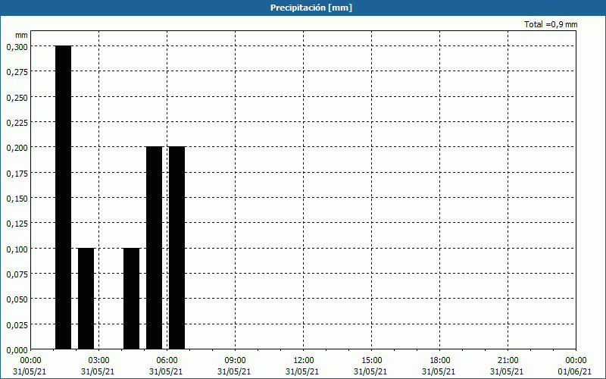Click the 0,275 y-axis label
Viewport: 606px width, 379px height.
(17, 72)
